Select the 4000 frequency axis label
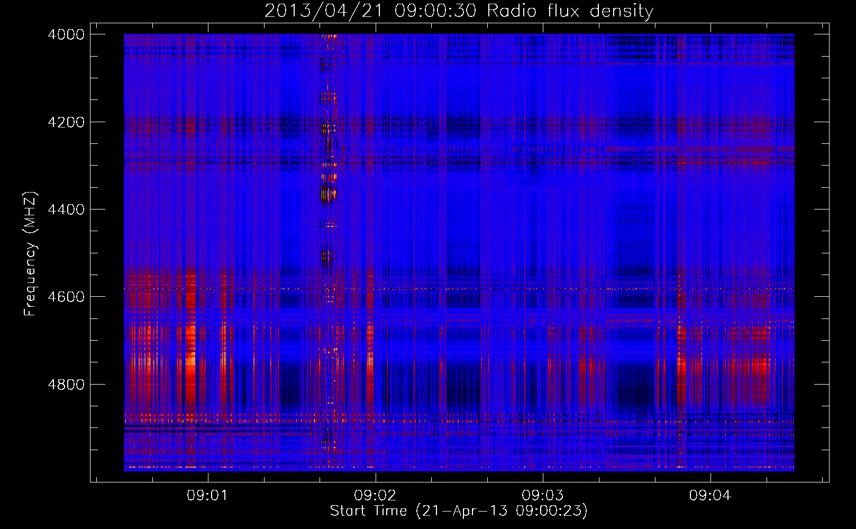856x529 pixels. click(x=66, y=34)
